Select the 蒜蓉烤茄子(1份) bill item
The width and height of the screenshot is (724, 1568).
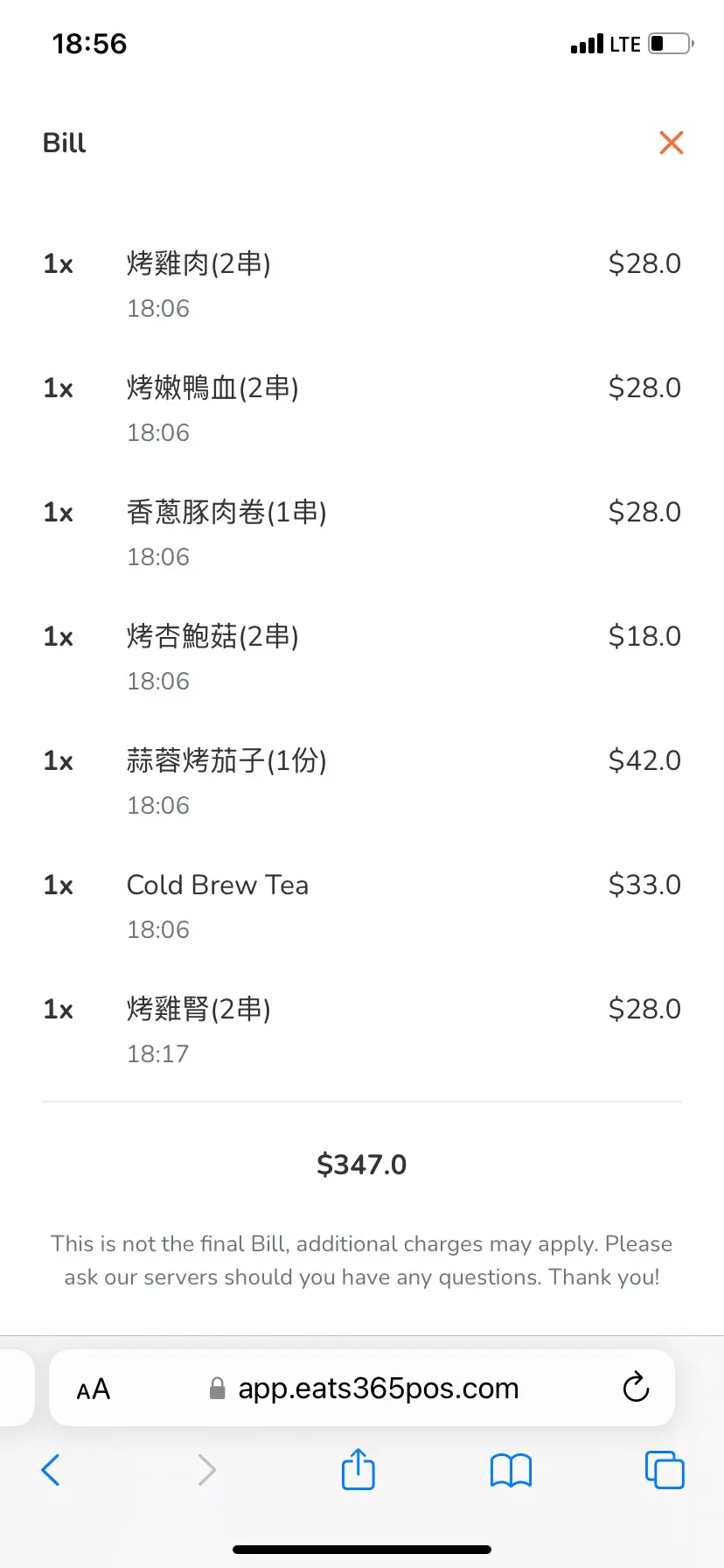point(226,760)
